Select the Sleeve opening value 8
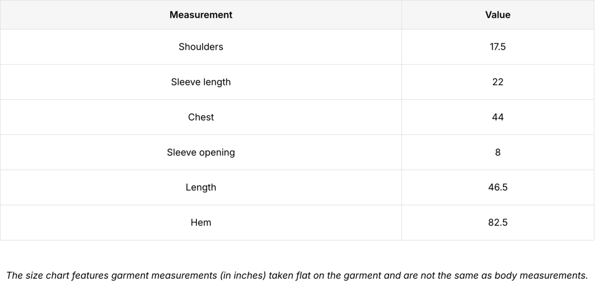The height and width of the screenshot is (284, 595). click(x=498, y=152)
